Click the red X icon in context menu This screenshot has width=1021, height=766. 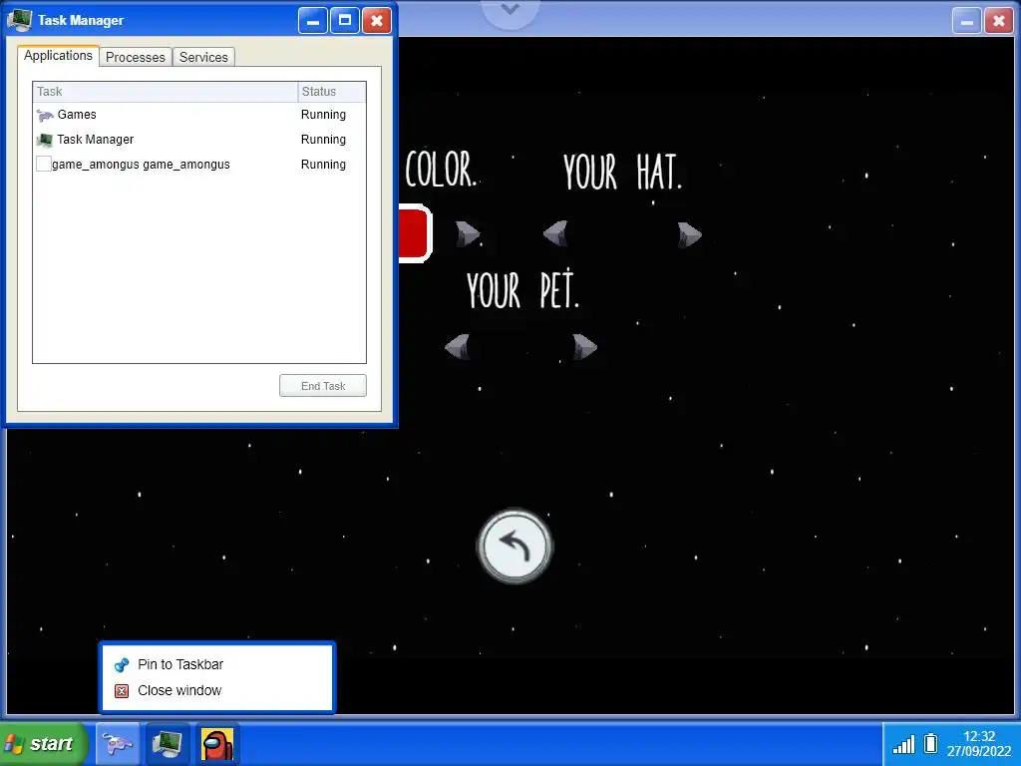point(121,691)
